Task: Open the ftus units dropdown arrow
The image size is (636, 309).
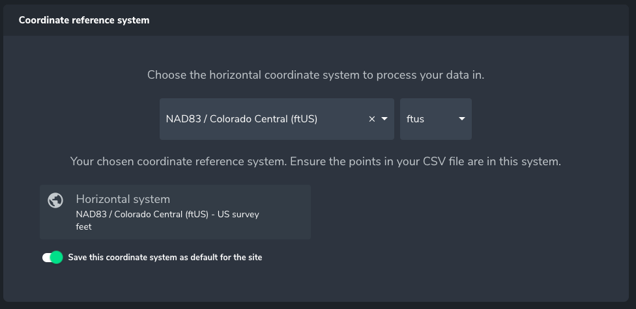Action: pyautogui.click(x=461, y=119)
